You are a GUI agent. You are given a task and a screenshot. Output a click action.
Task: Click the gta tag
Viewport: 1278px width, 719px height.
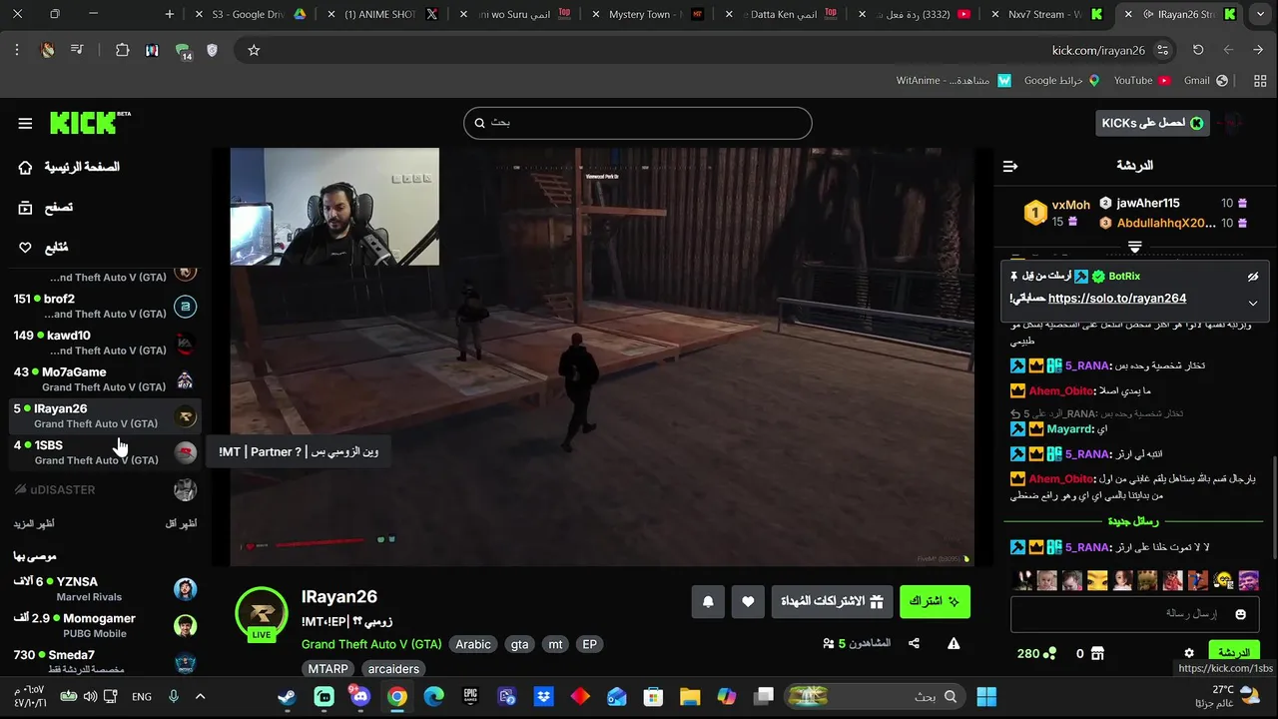520,644
